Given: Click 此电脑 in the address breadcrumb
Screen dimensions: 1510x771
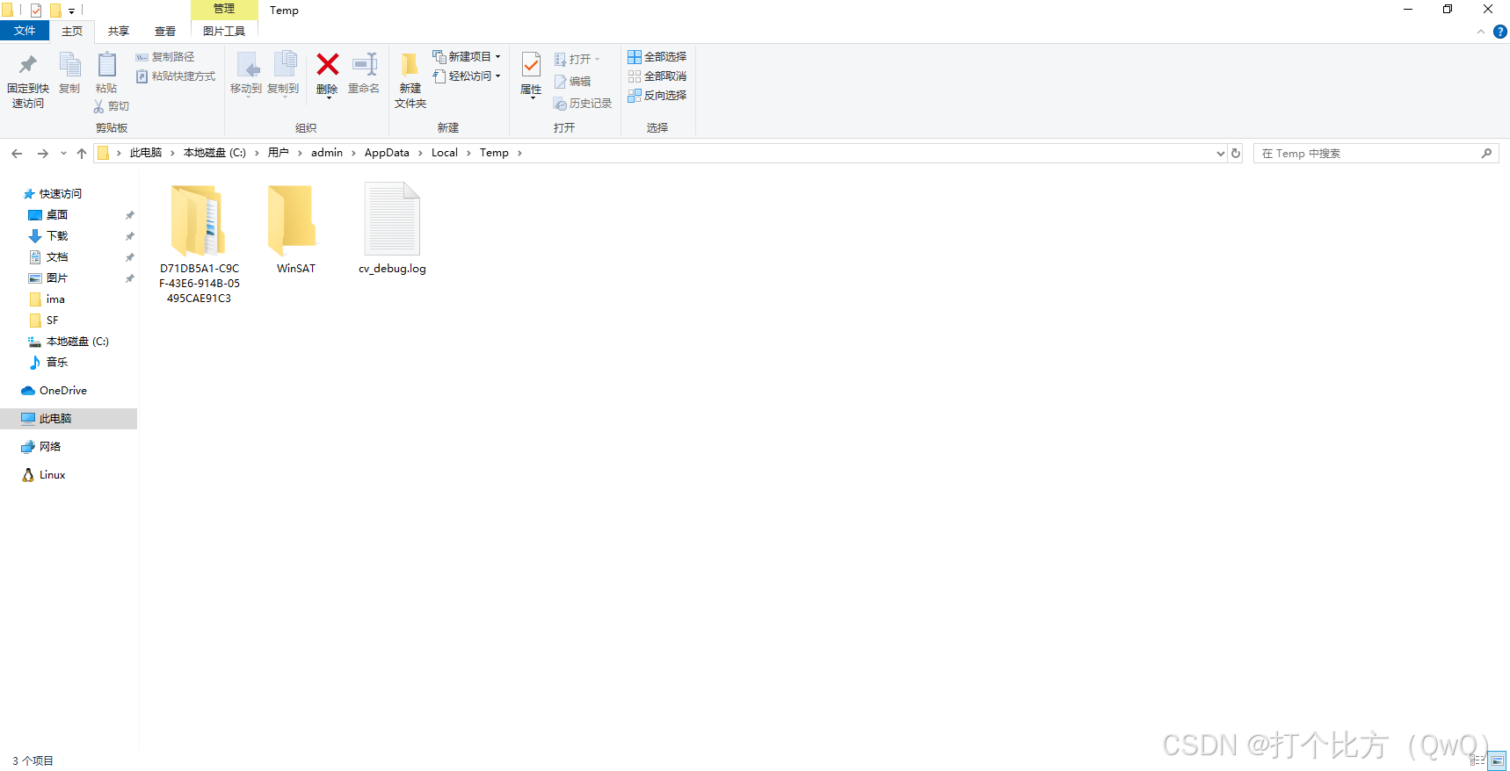Looking at the screenshot, I should [x=146, y=153].
